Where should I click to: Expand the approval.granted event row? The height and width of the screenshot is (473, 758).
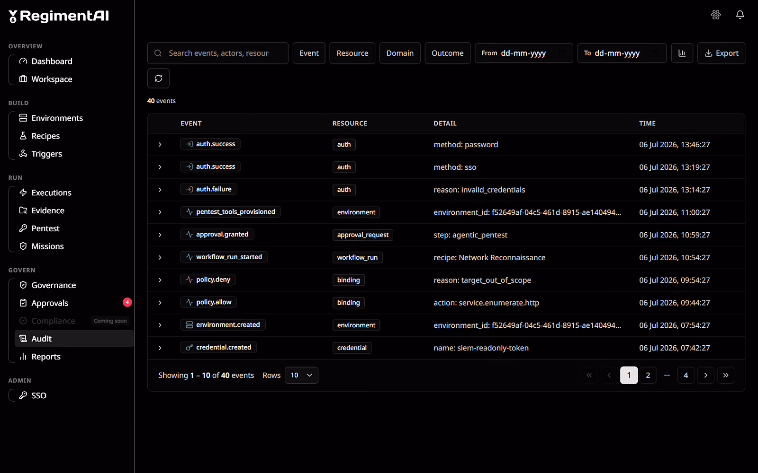coord(160,235)
